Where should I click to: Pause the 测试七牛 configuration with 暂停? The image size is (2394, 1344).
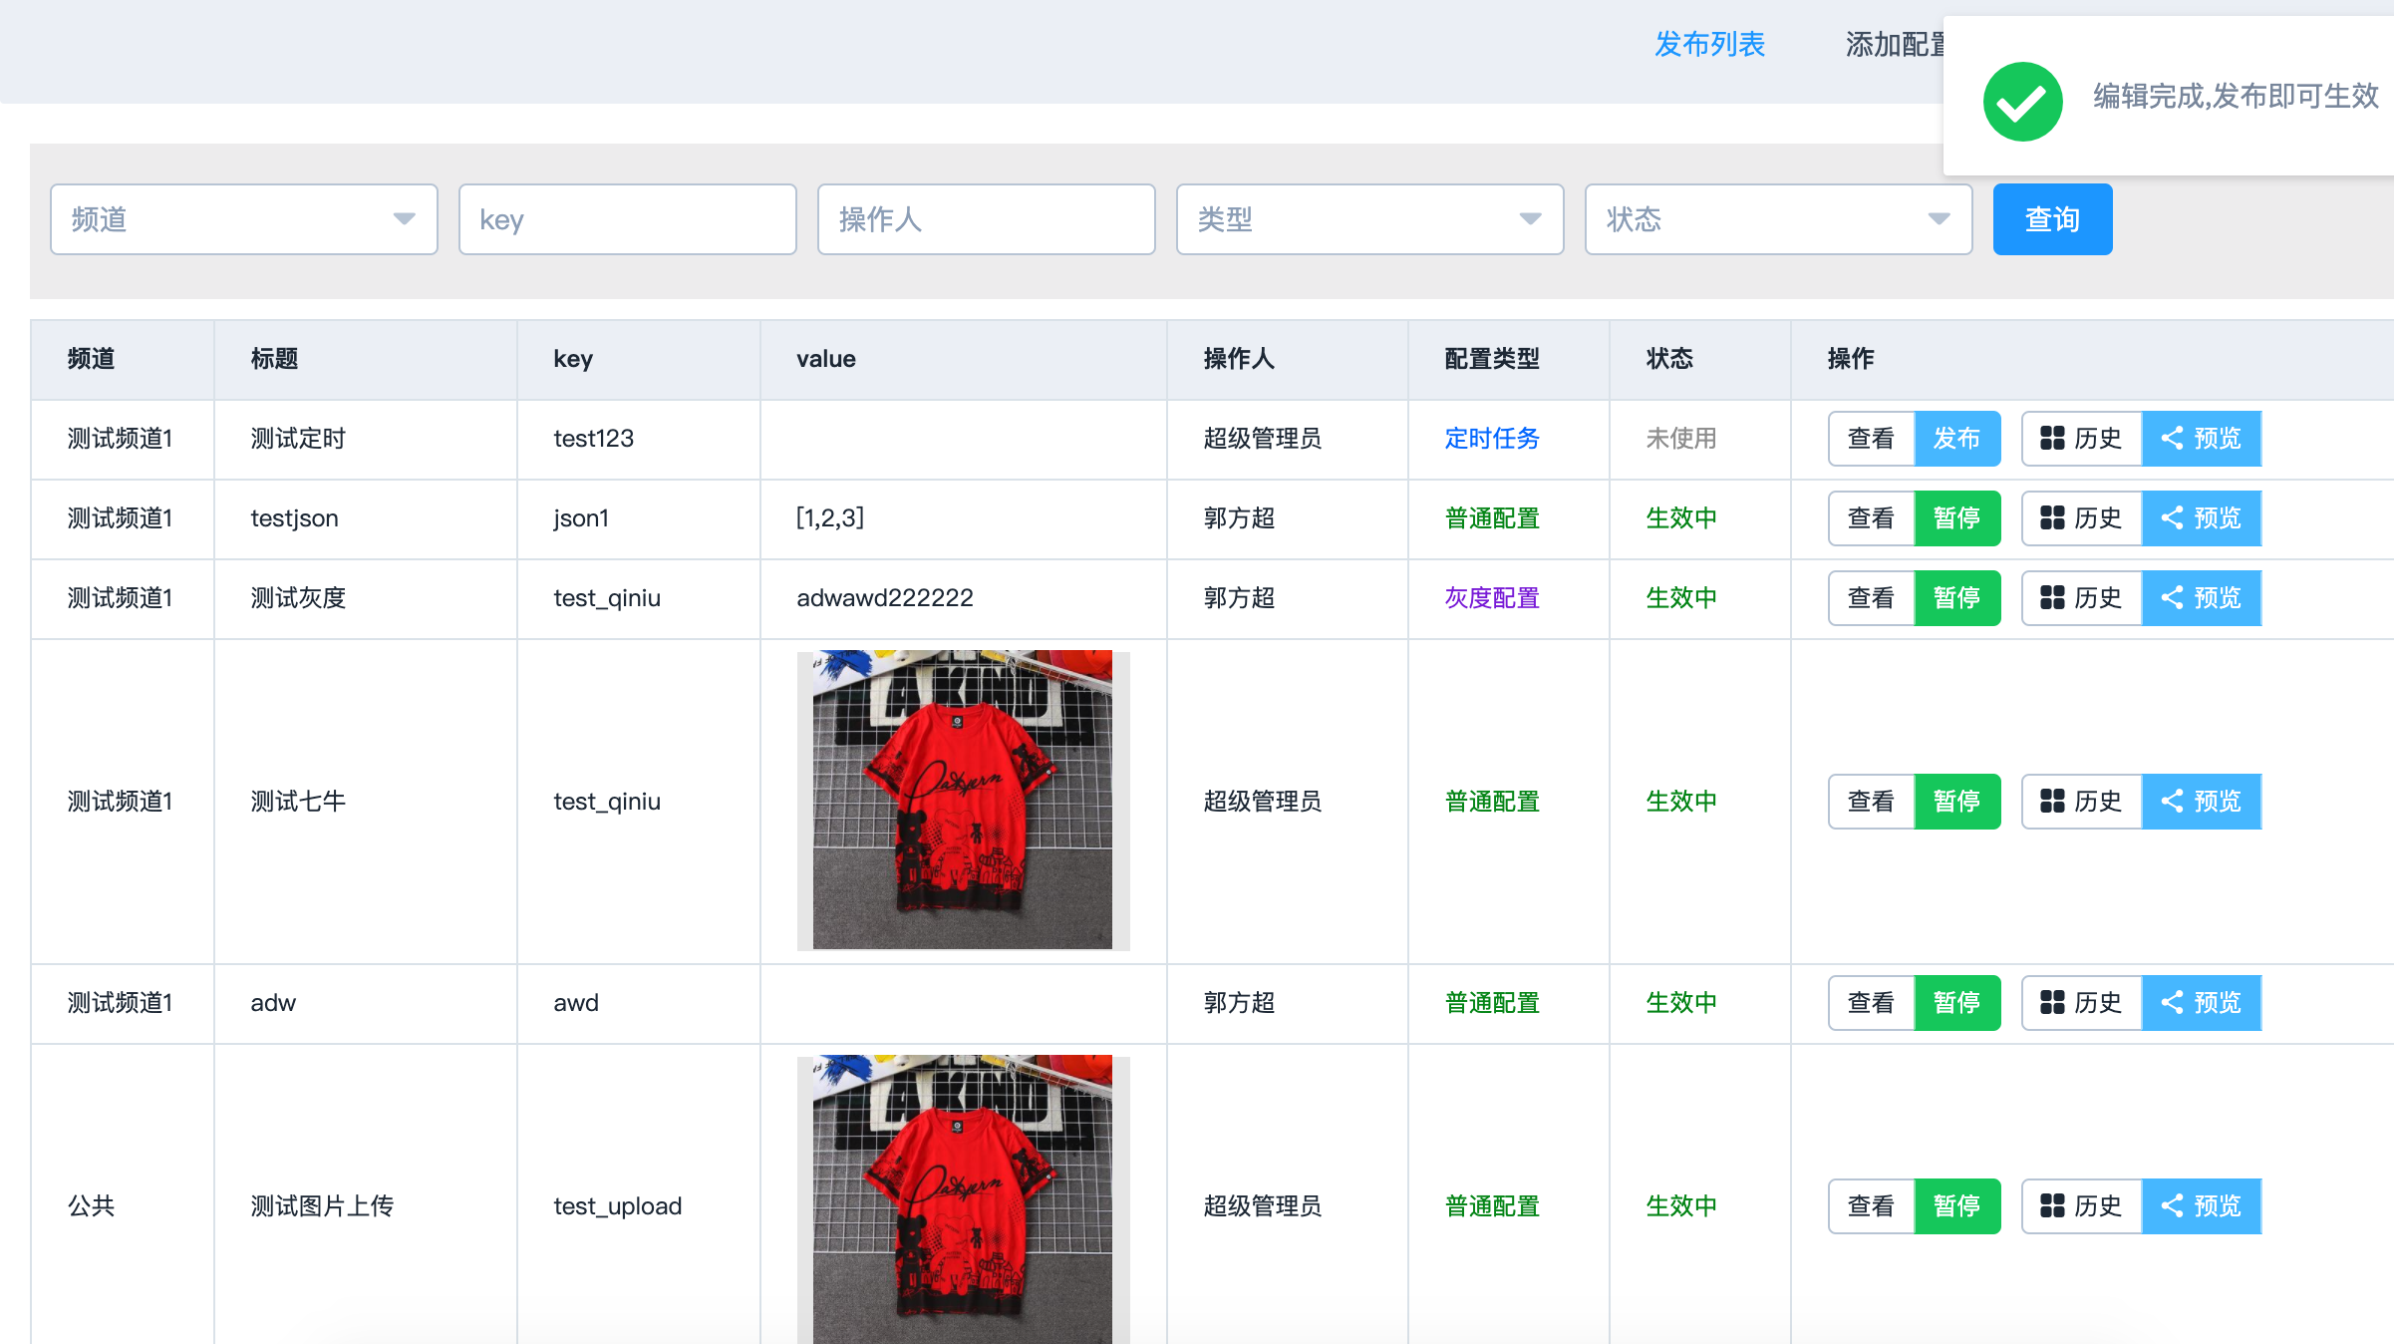[x=1956, y=801]
